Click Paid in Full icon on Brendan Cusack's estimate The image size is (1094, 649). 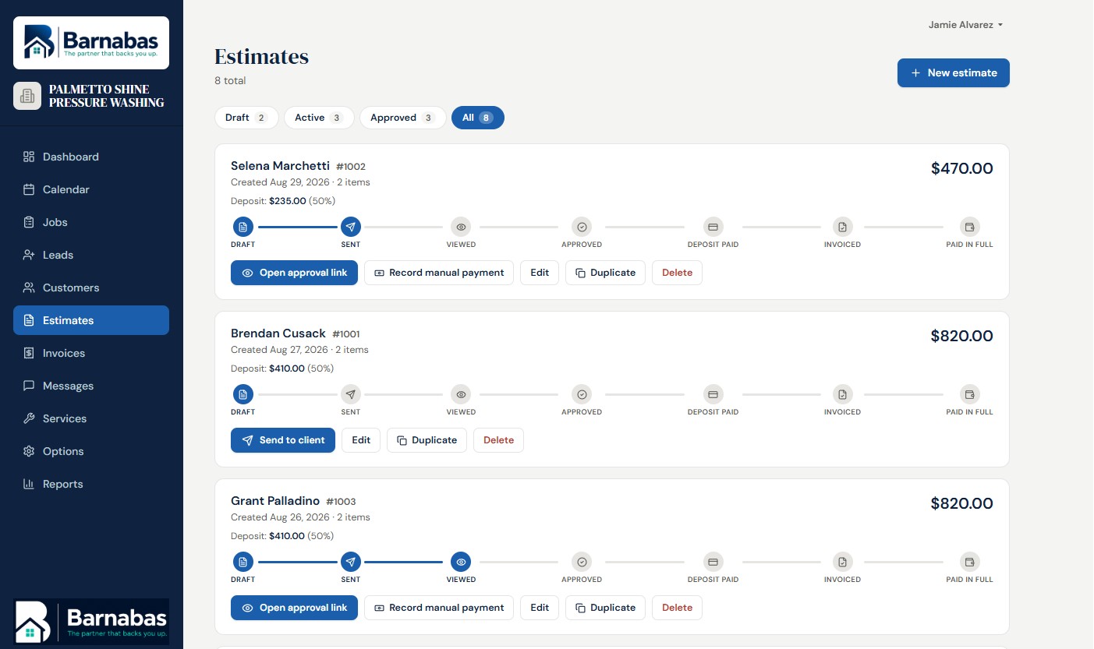tap(970, 394)
